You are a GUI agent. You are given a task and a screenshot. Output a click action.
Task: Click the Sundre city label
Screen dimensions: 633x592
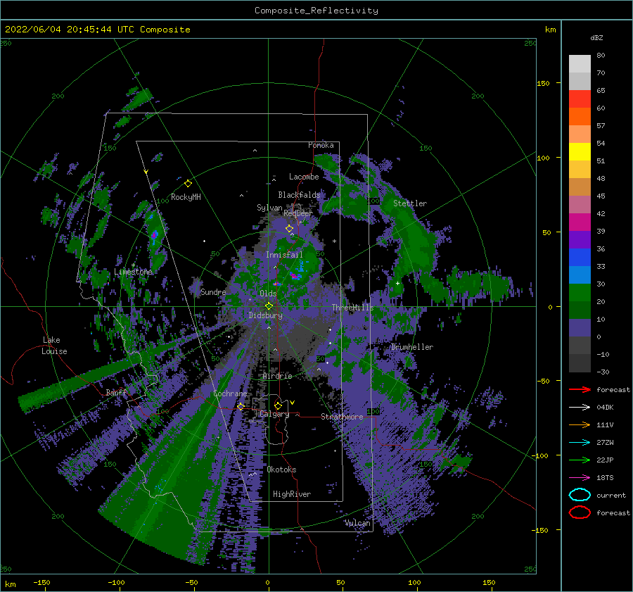(x=213, y=292)
